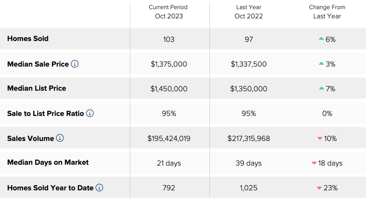Select the Median Days on Market label
The image size is (366, 198).
(x=48, y=162)
